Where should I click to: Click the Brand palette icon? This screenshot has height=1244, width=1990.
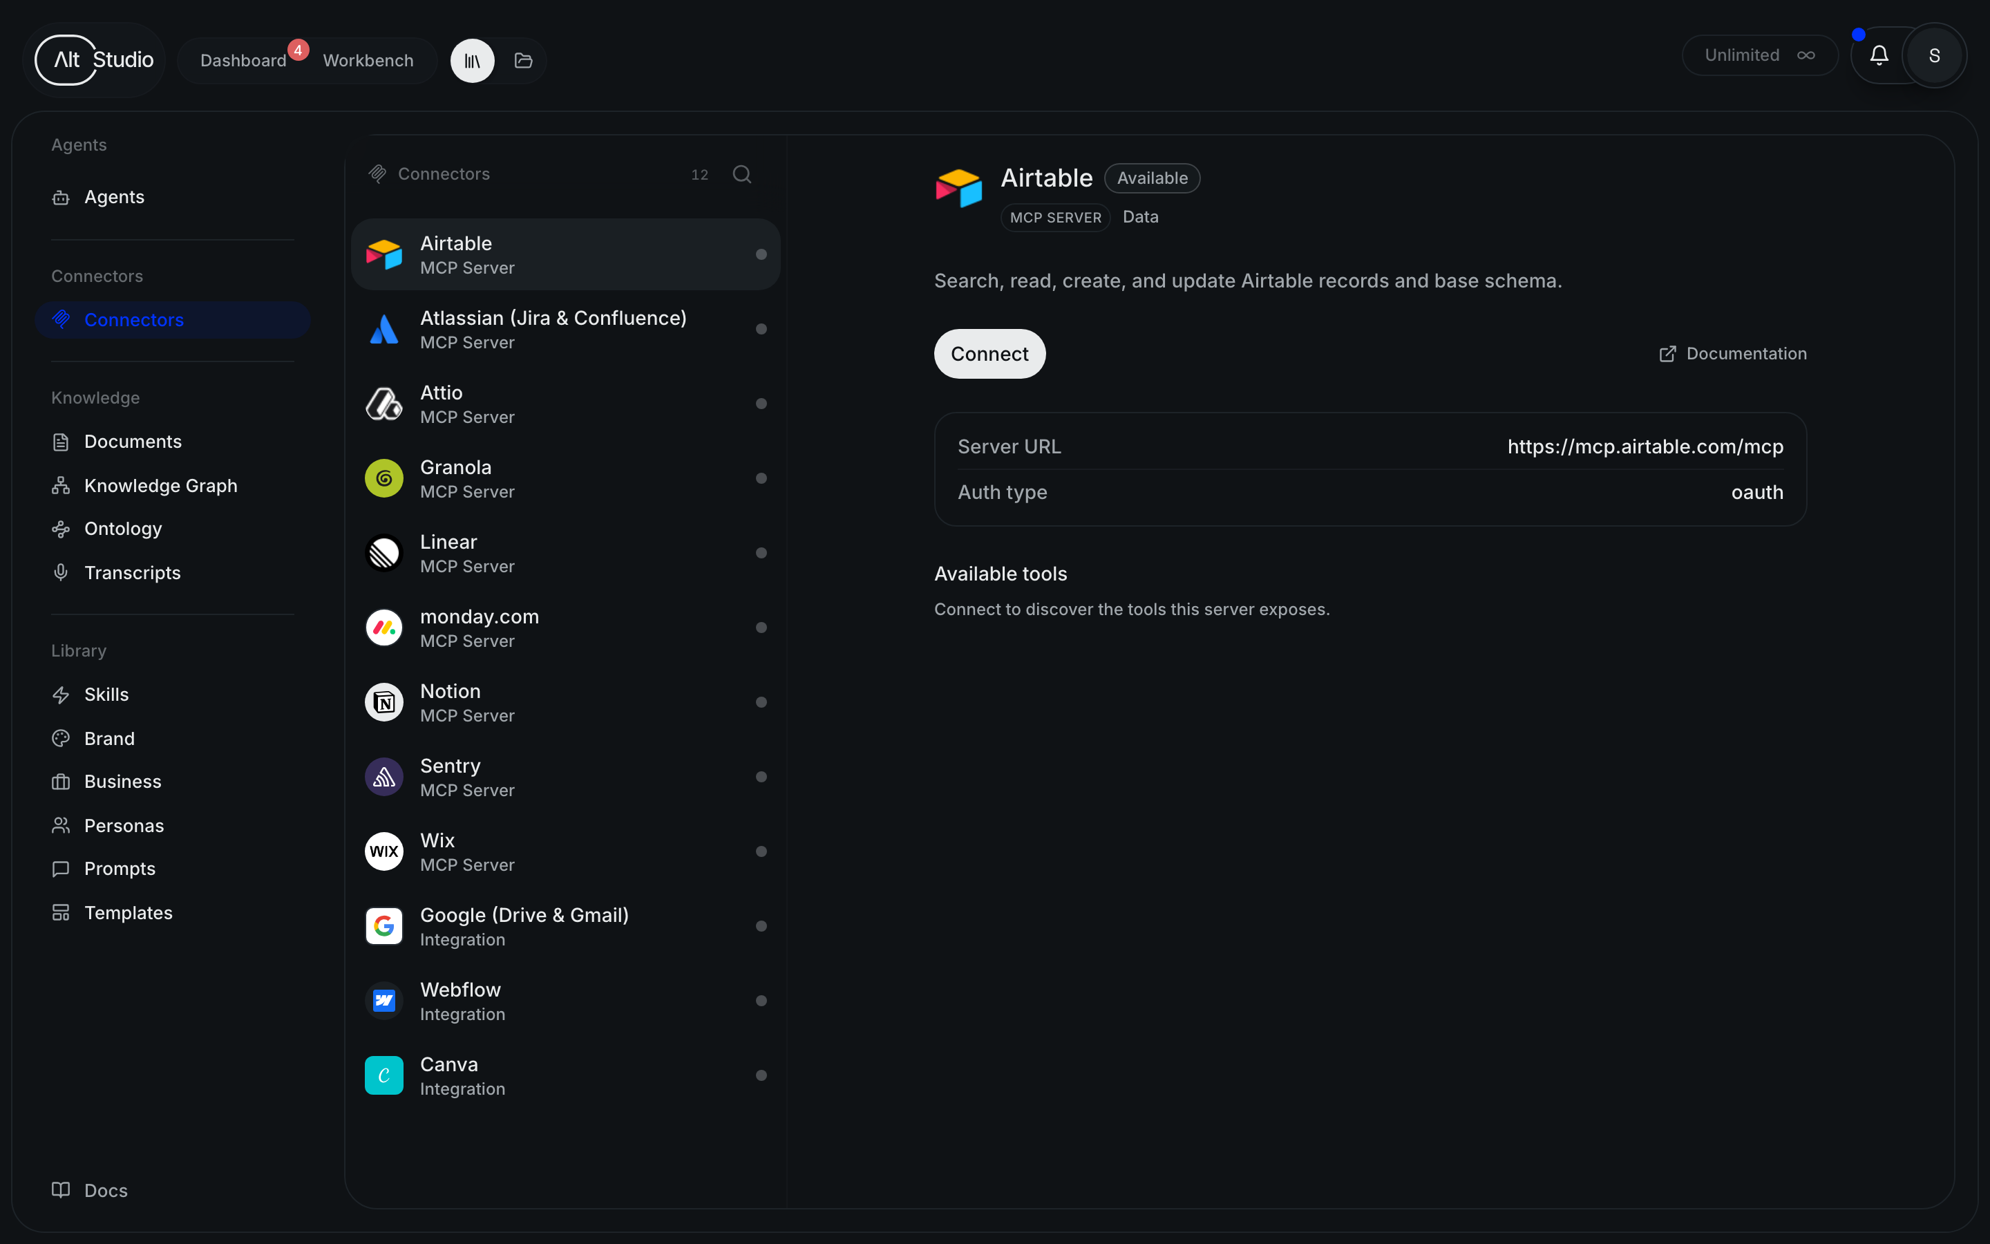(61, 739)
